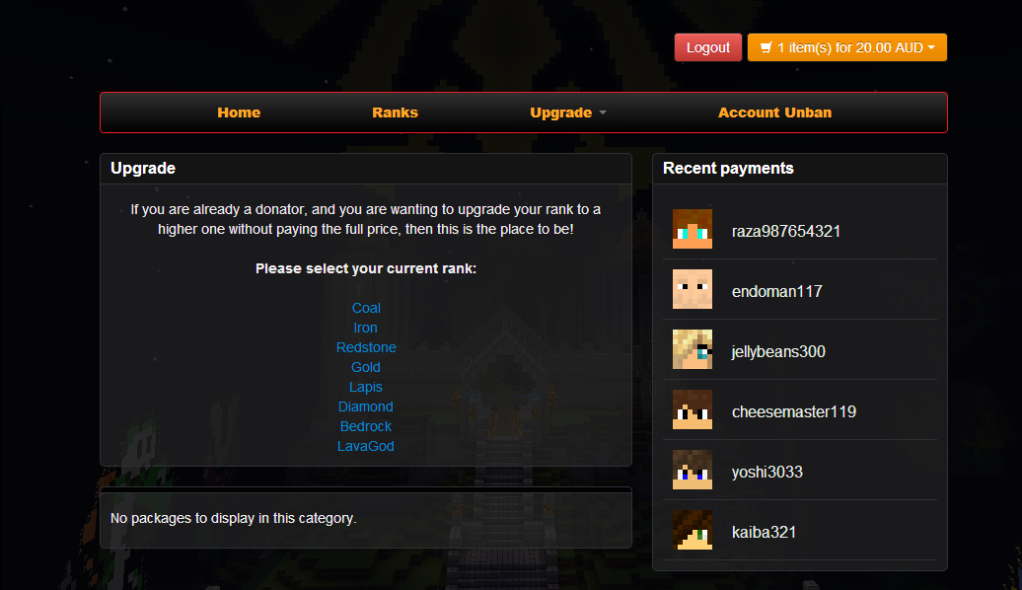Click the shopping cart icon
The width and height of the screenshot is (1022, 590).
click(766, 47)
